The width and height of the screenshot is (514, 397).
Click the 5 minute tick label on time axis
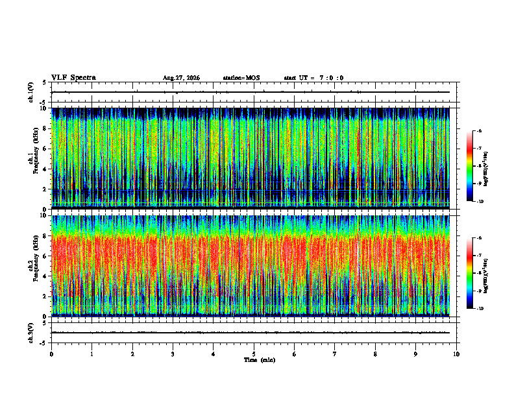[x=254, y=354]
